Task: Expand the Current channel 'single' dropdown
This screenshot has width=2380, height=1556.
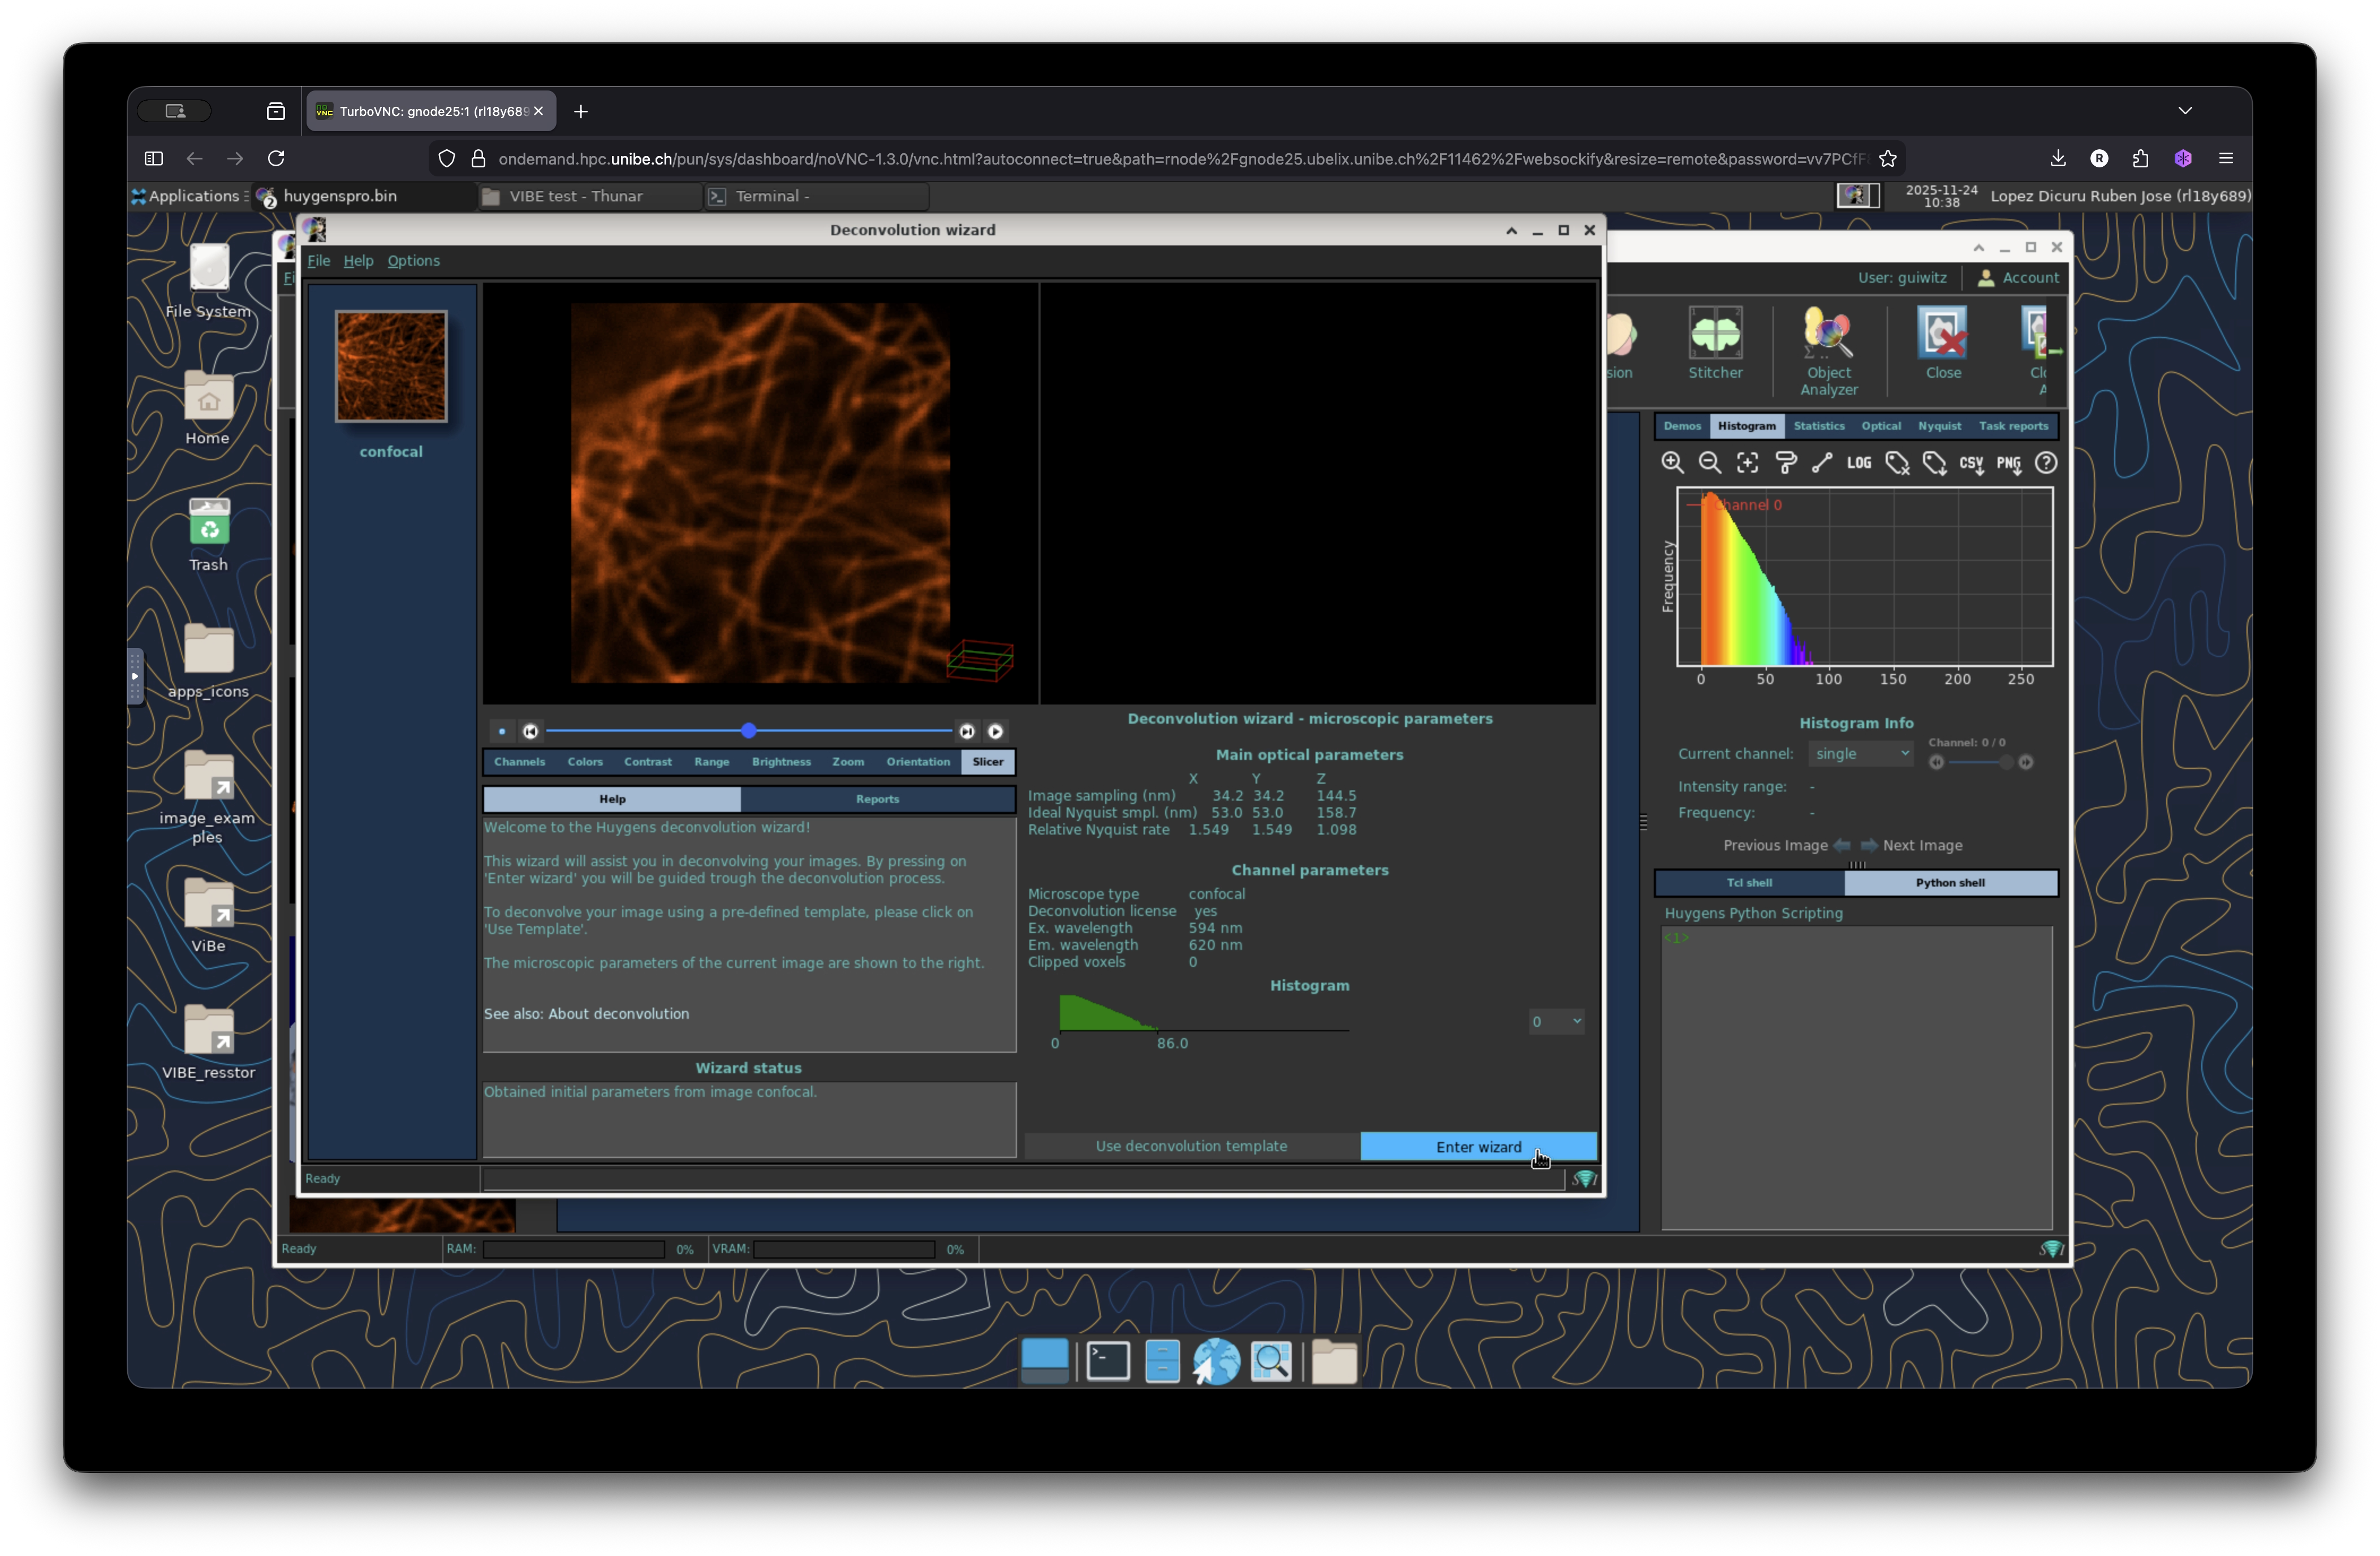Action: (x=1860, y=754)
